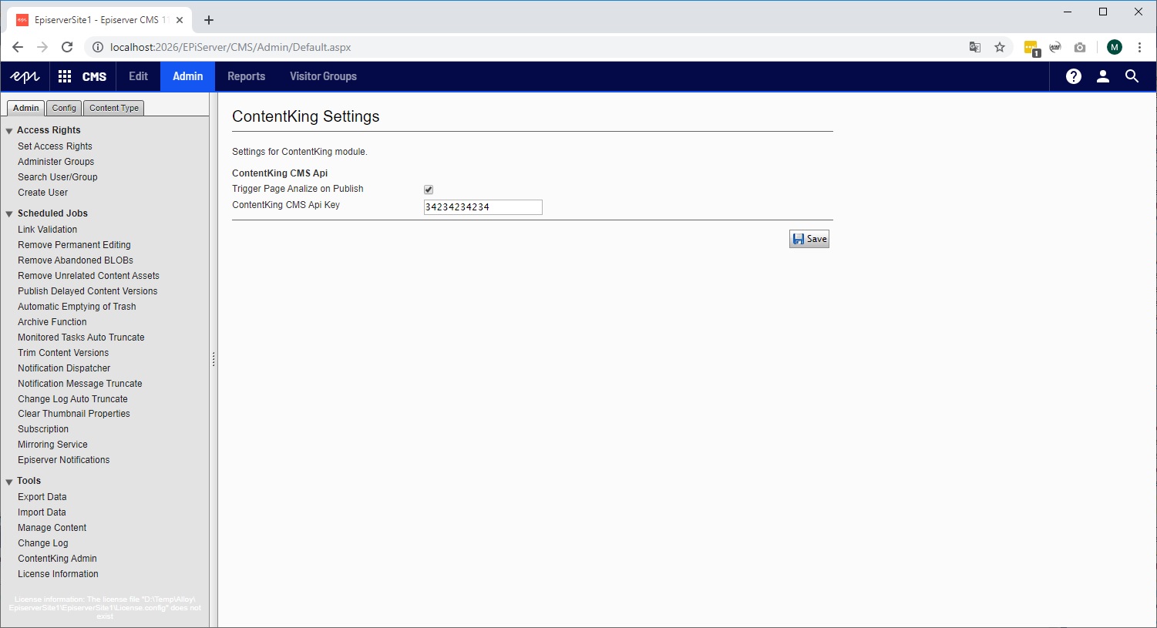Toggle Trigger Page Analize on Publish checkbox
The width and height of the screenshot is (1157, 628).
click(429, 190)
